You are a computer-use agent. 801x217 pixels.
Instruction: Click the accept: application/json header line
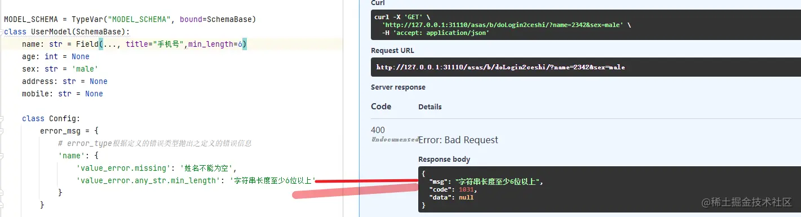pyautogui.click(x=435, y=33)
